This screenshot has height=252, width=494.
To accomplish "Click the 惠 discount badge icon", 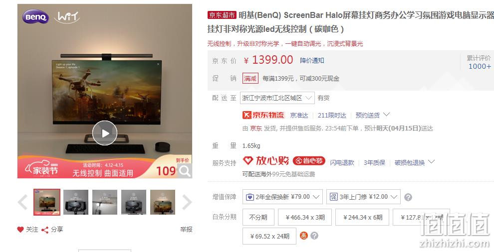I will click(304, 236).
